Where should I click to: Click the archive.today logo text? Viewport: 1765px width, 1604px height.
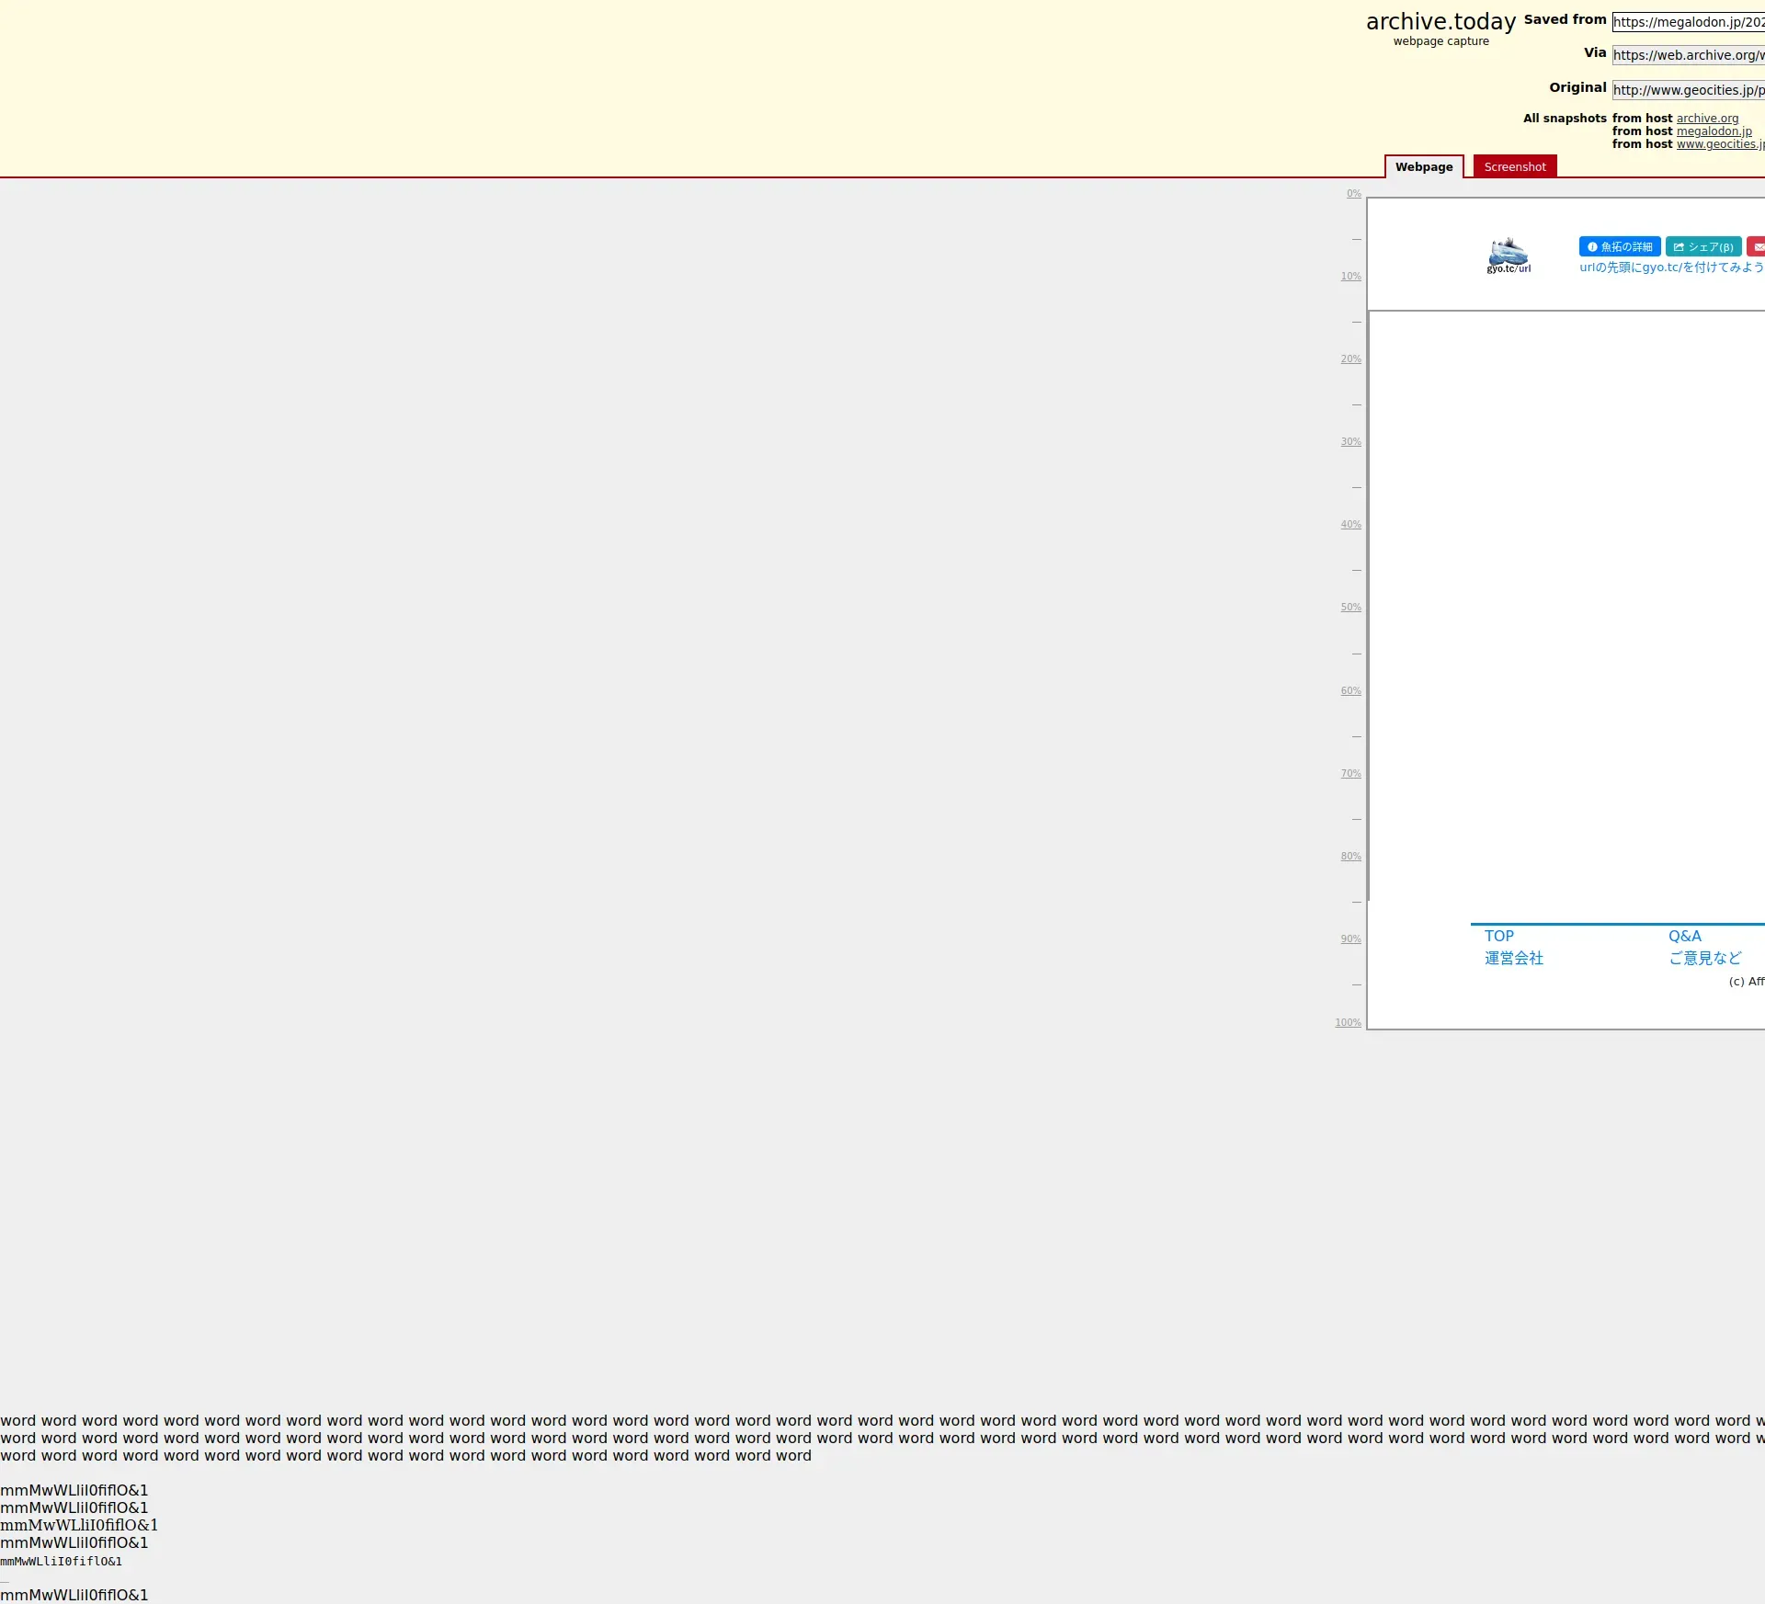(1440, 21)
